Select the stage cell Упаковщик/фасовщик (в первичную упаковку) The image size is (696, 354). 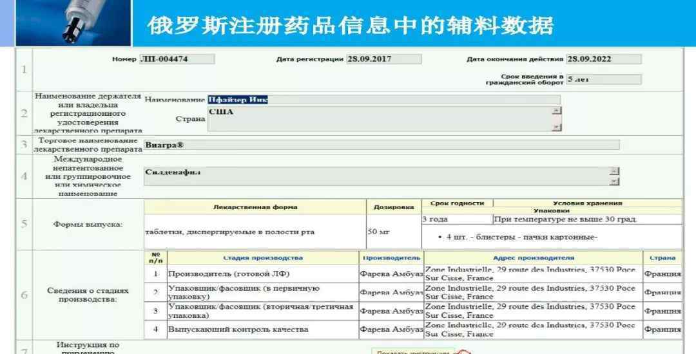[263, 292]
